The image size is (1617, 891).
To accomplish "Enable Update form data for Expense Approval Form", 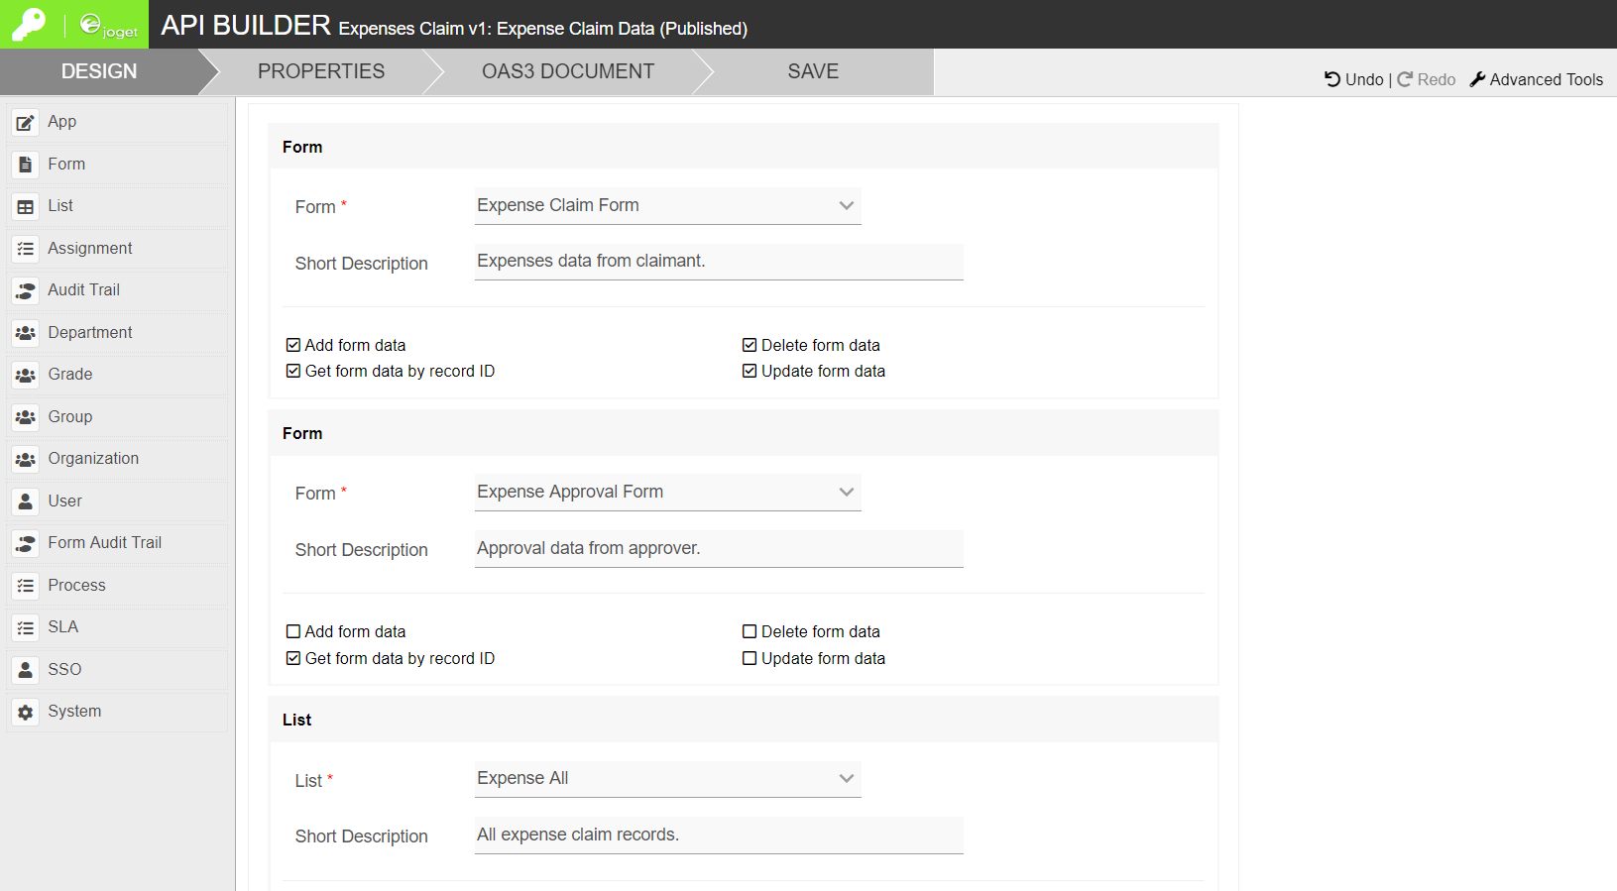I will (x=750, y=658).
